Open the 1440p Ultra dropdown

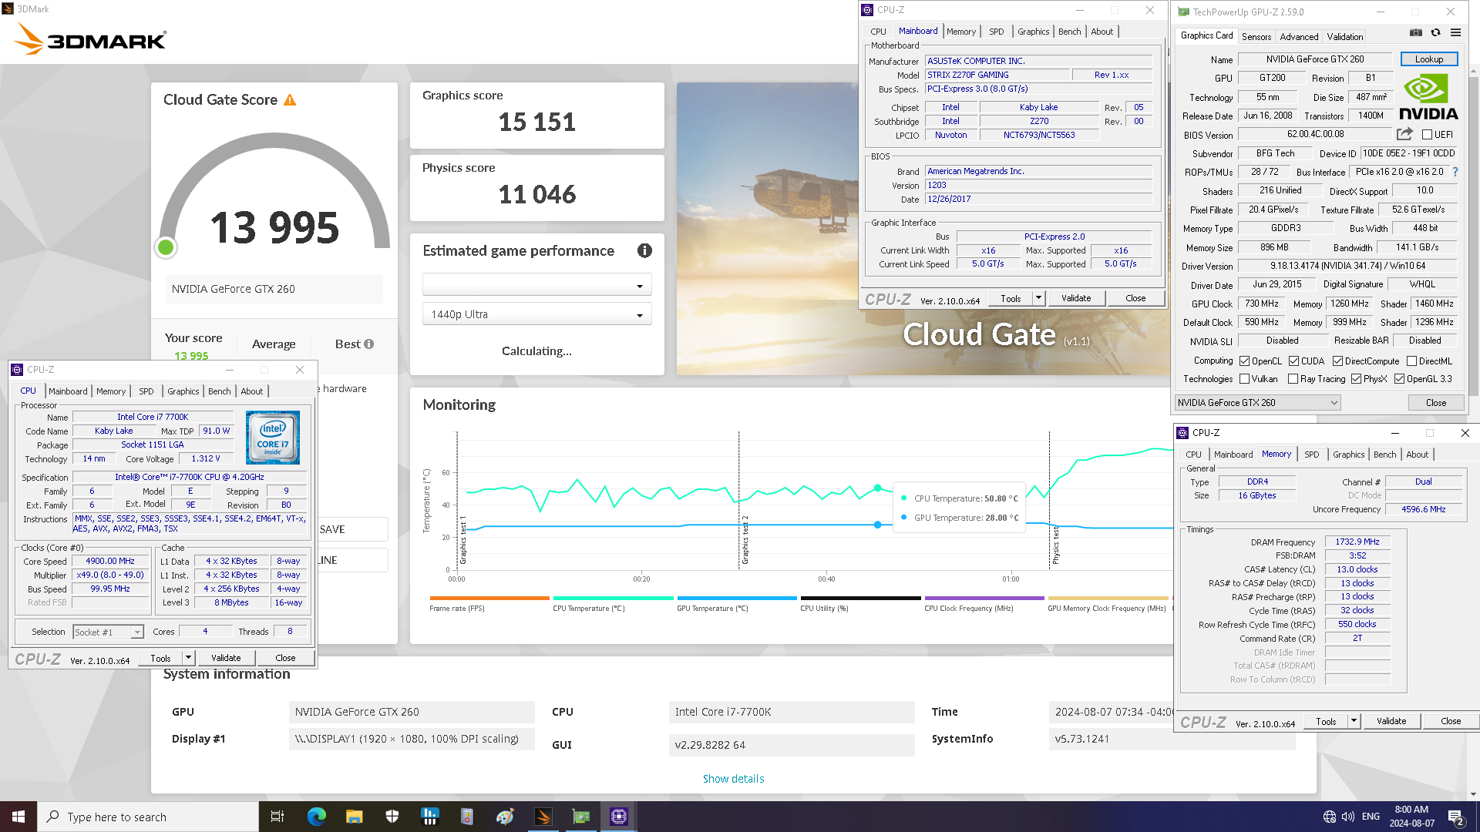[x=536, y=314]
